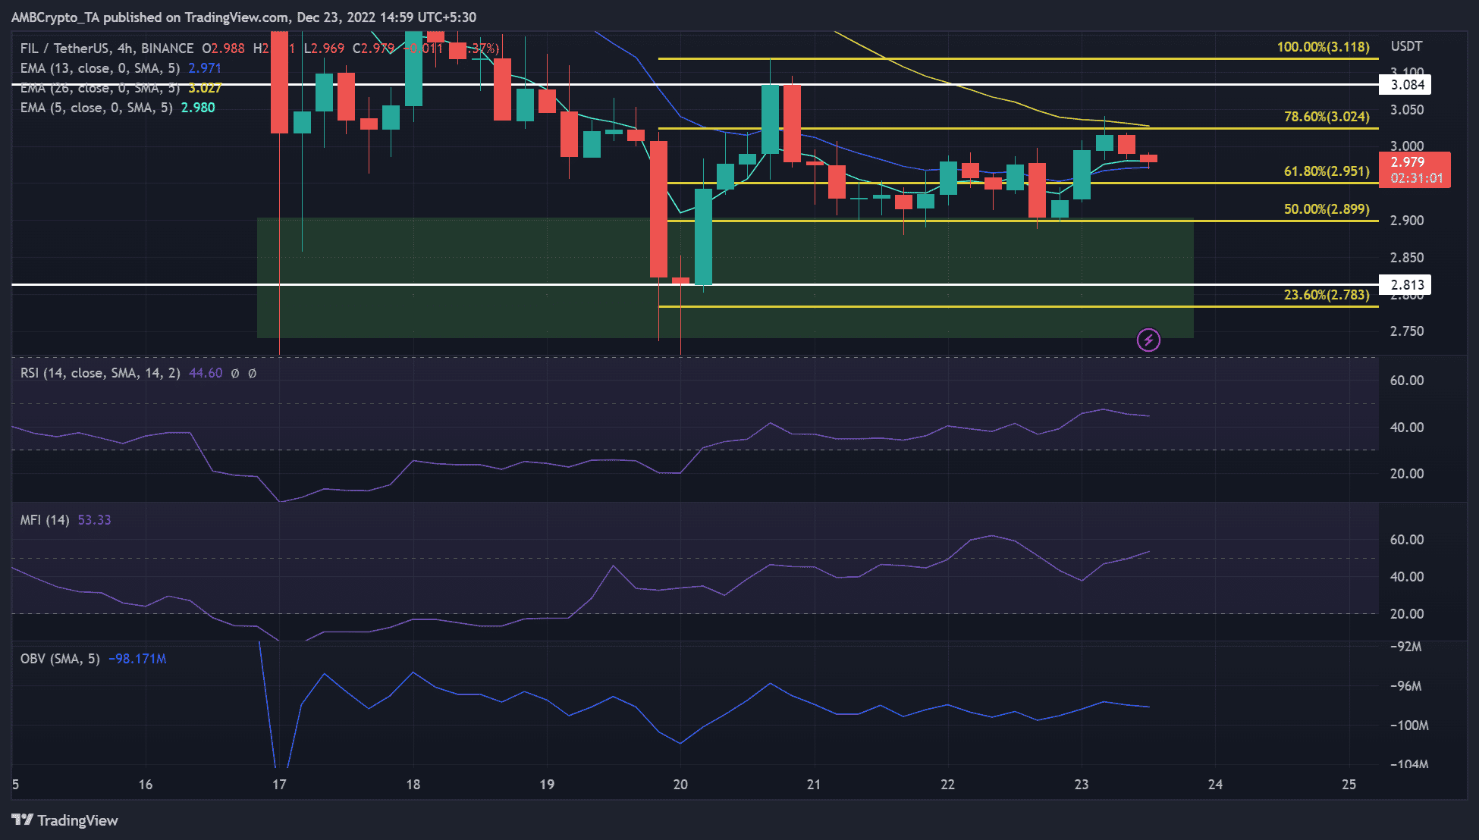This screenshot has height=840, width=1479.
Task: Click the date 23 on time axis
Action: (1082, 785)
